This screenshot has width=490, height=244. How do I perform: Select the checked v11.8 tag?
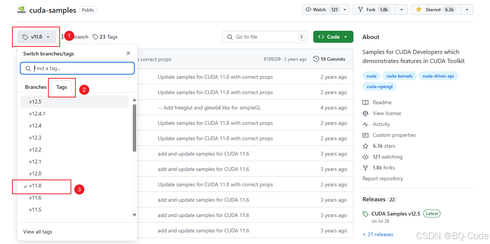[x=74, y=186]
